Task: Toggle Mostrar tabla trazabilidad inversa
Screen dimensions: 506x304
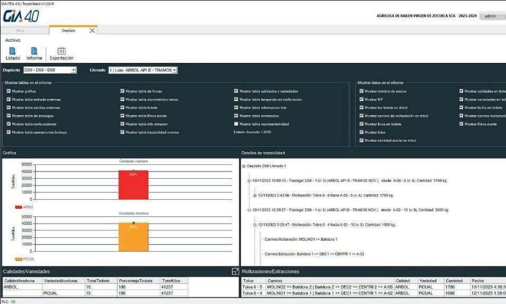Action: pos(122,132)
